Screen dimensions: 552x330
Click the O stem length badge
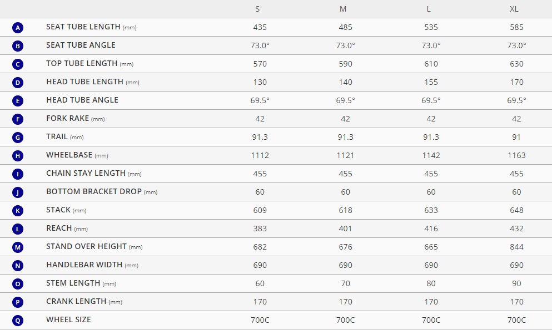(18, 283)
